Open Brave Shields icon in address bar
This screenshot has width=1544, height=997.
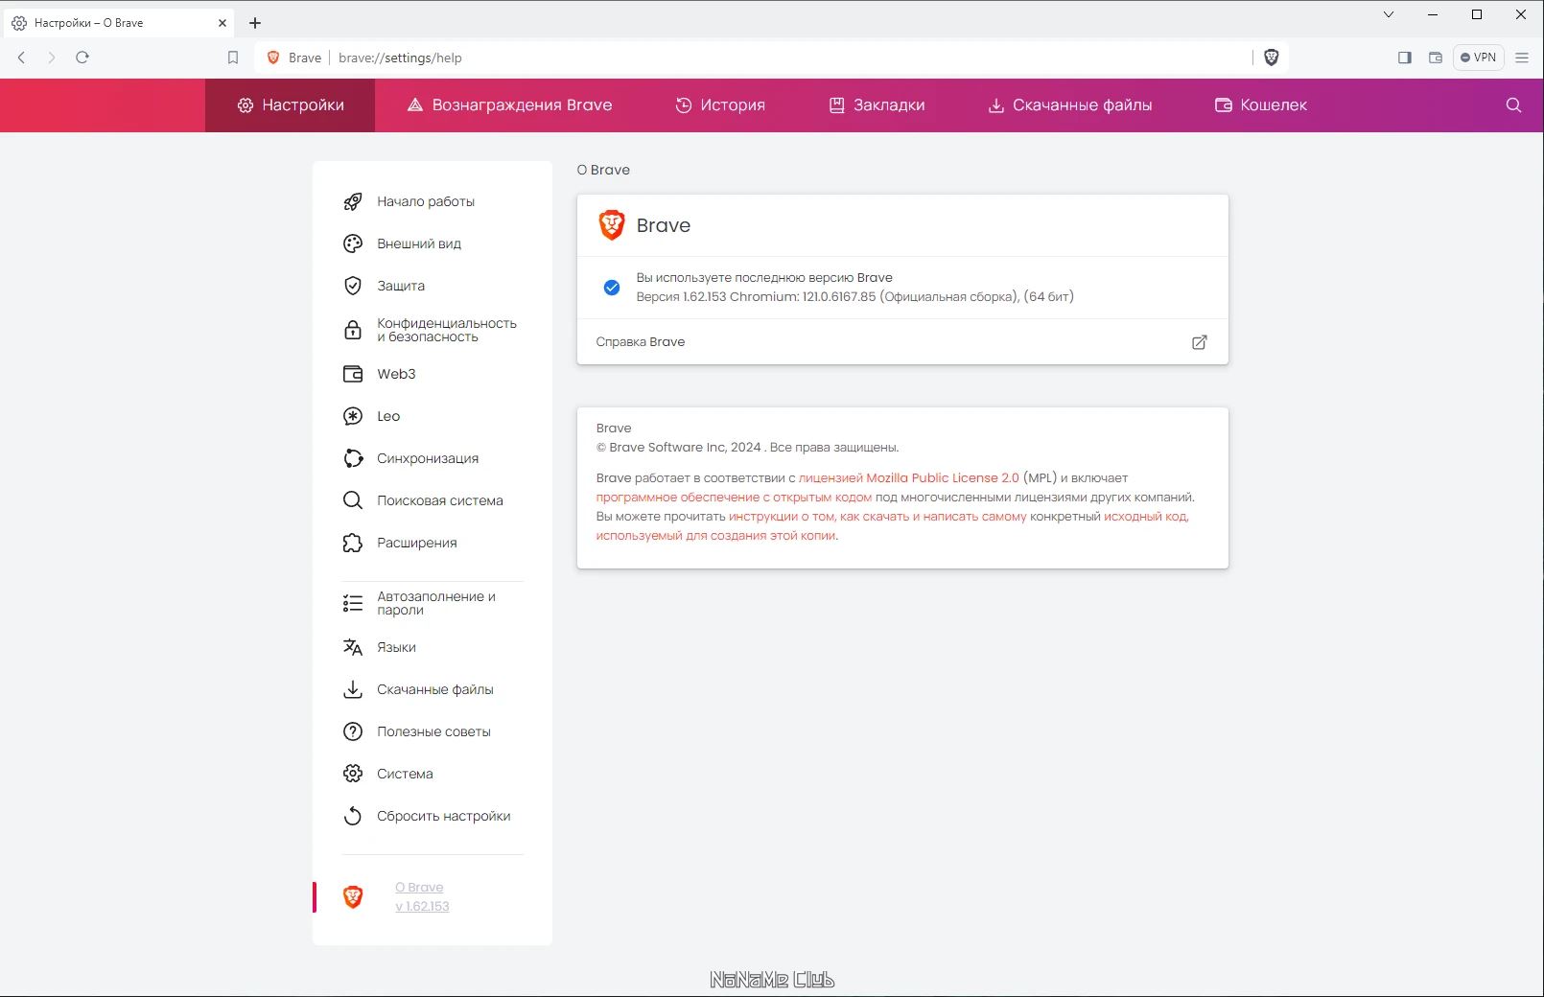[1272, 58]
